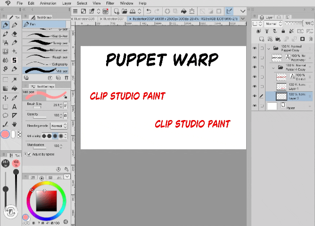Hide the Folder 4 Copy layer
The image size is (315, 226).
pyautogui.click(x=255, y=67)
